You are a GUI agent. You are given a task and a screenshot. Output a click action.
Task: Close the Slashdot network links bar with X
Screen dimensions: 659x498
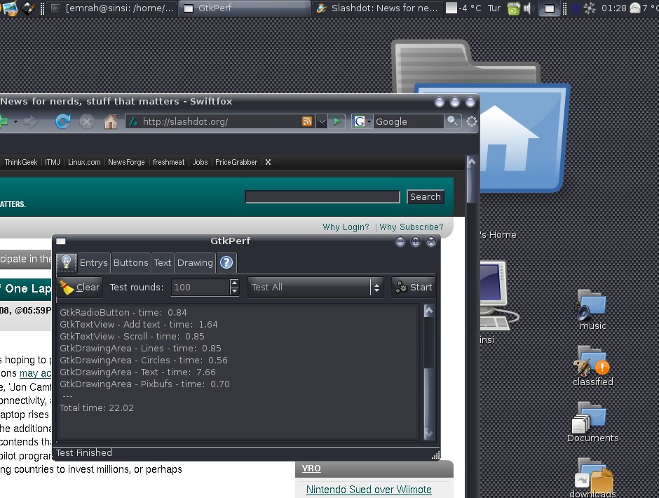point(268,162)
